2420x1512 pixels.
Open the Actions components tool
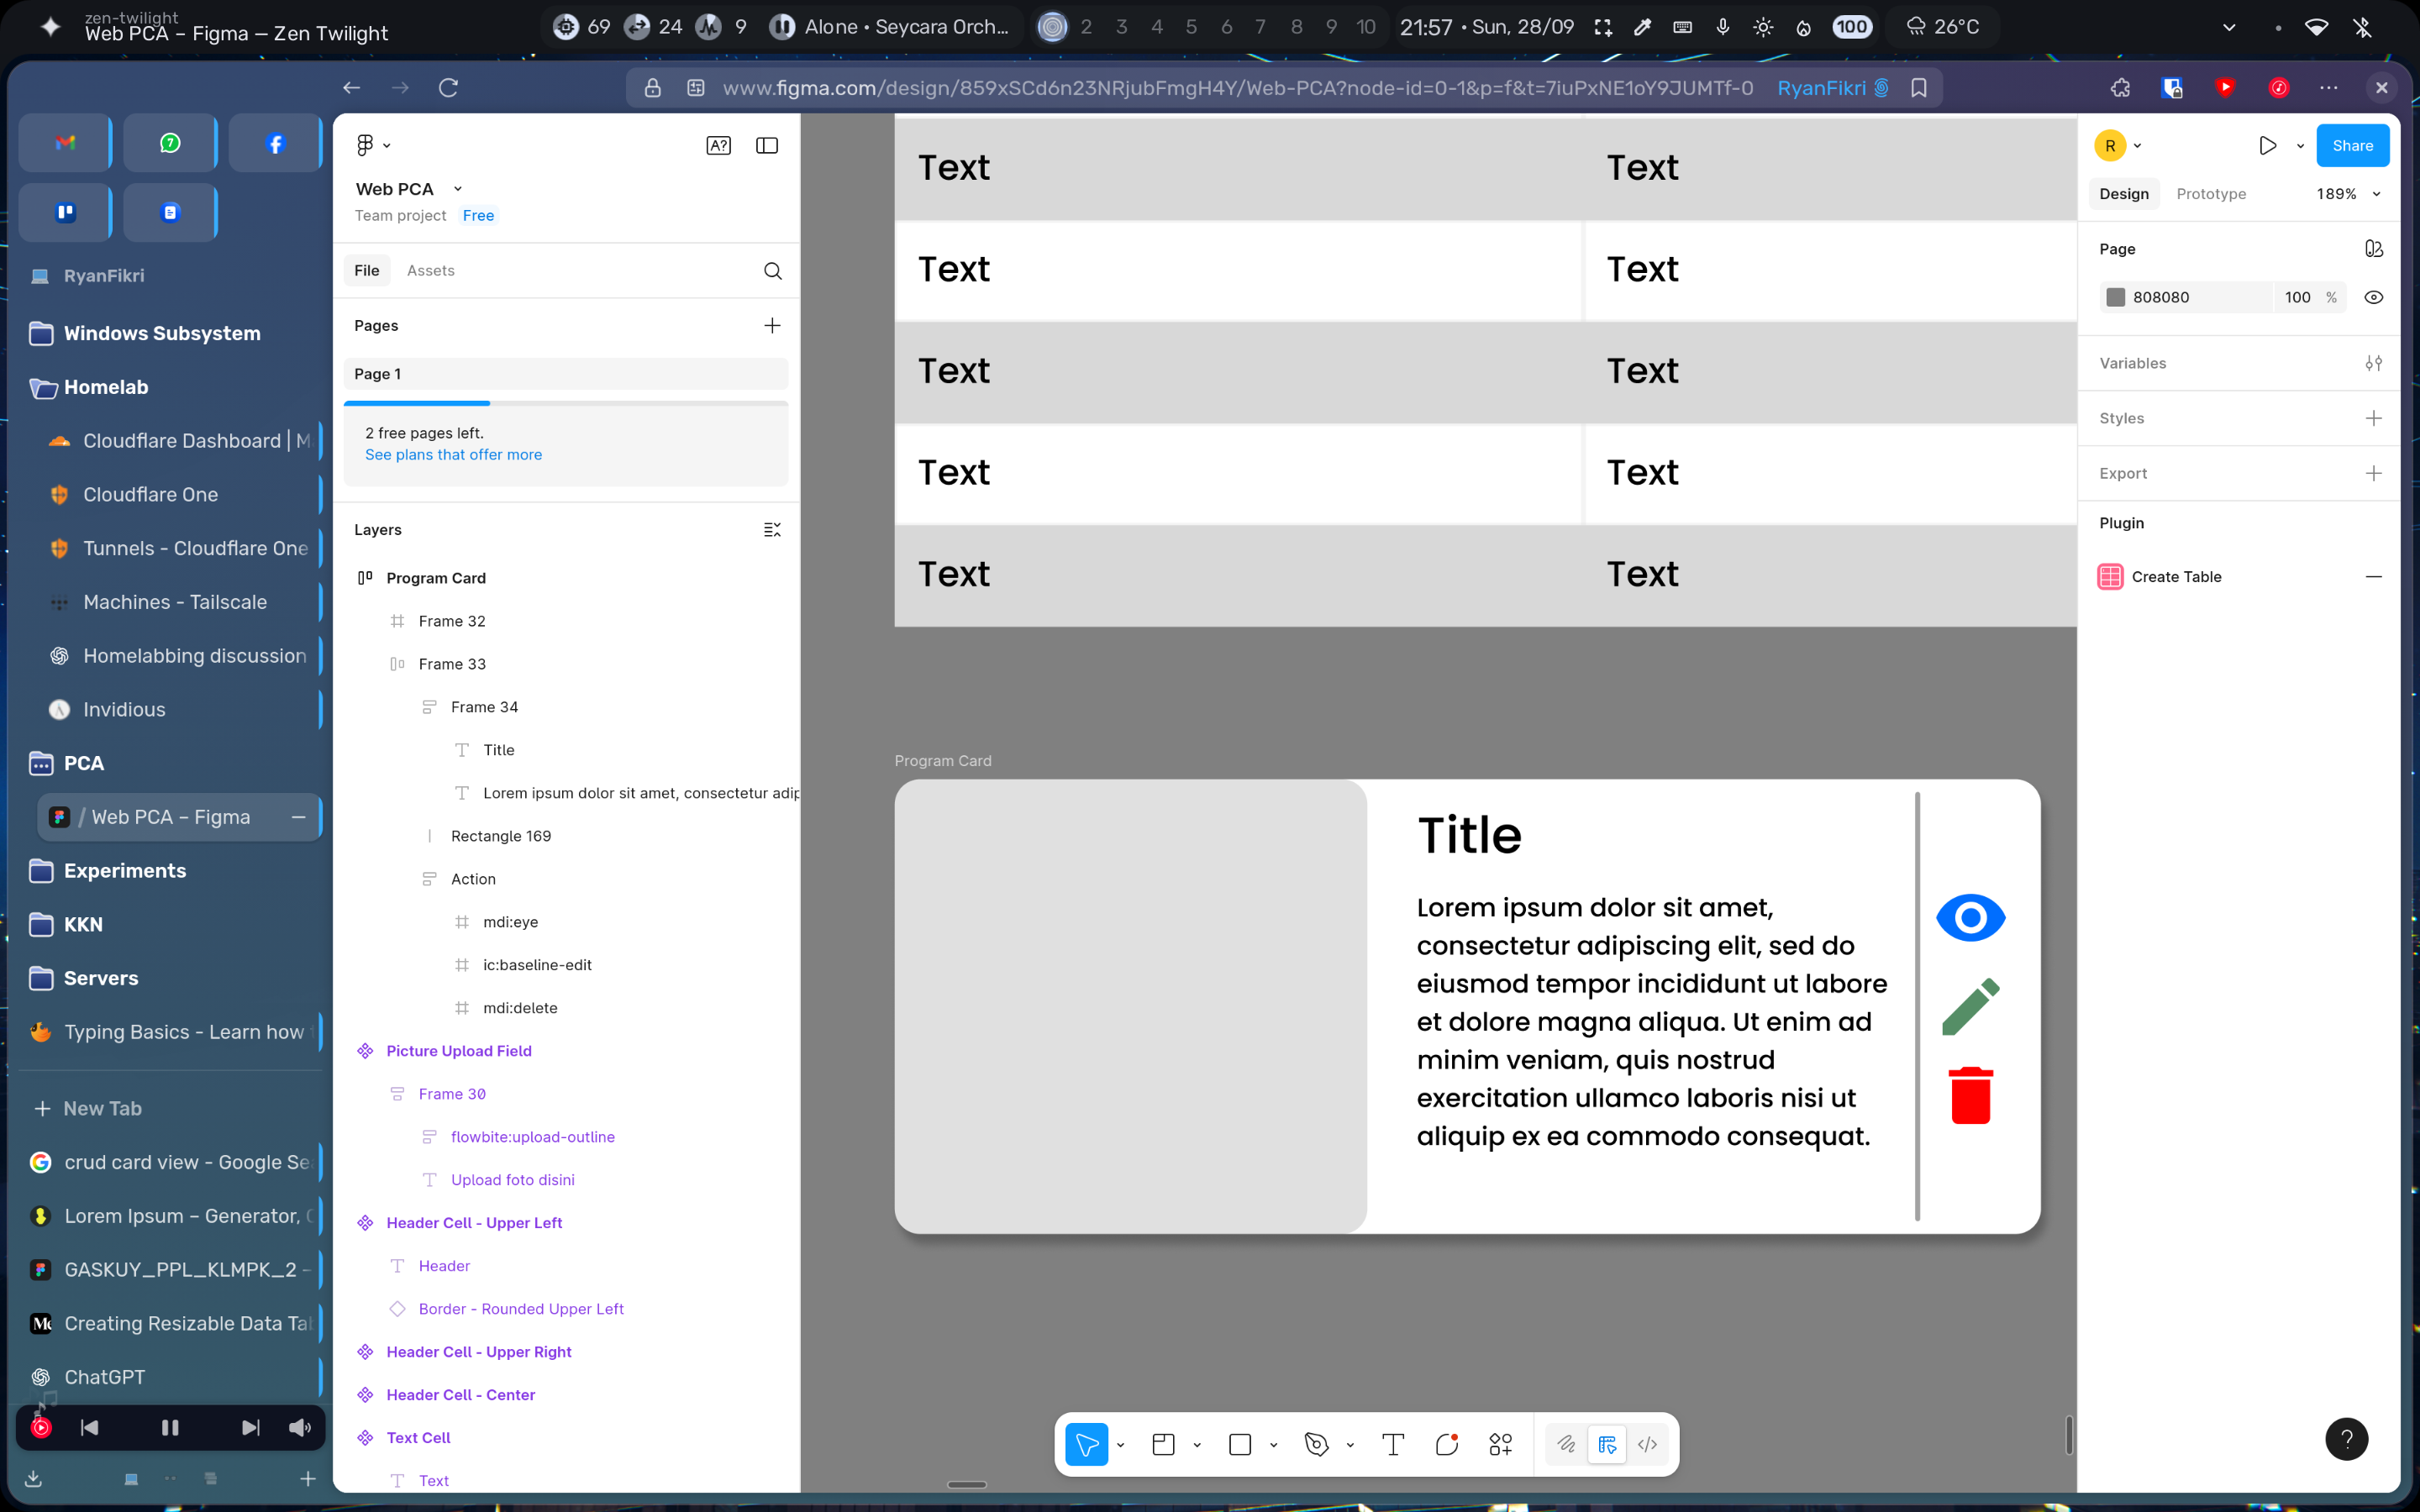point(1500,1444)
